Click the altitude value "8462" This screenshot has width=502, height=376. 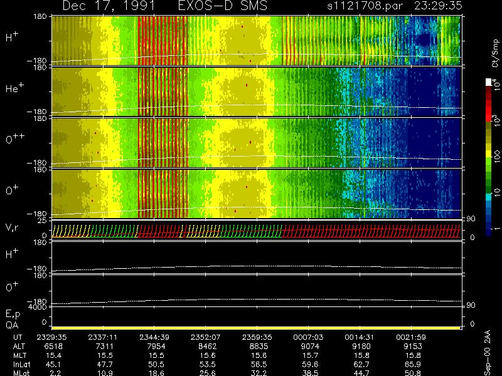click(208, 347)
